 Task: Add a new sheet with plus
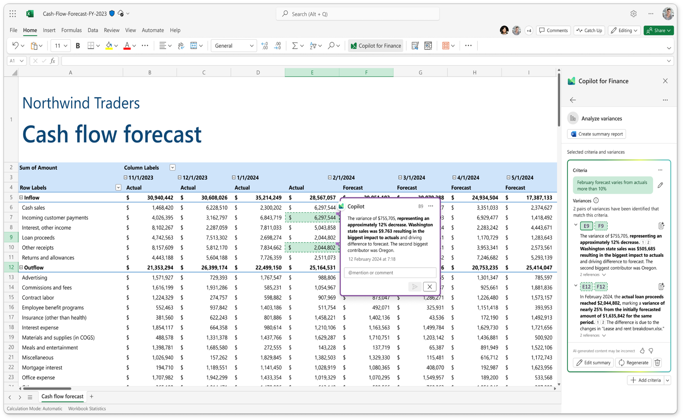(x=92, y=396)
